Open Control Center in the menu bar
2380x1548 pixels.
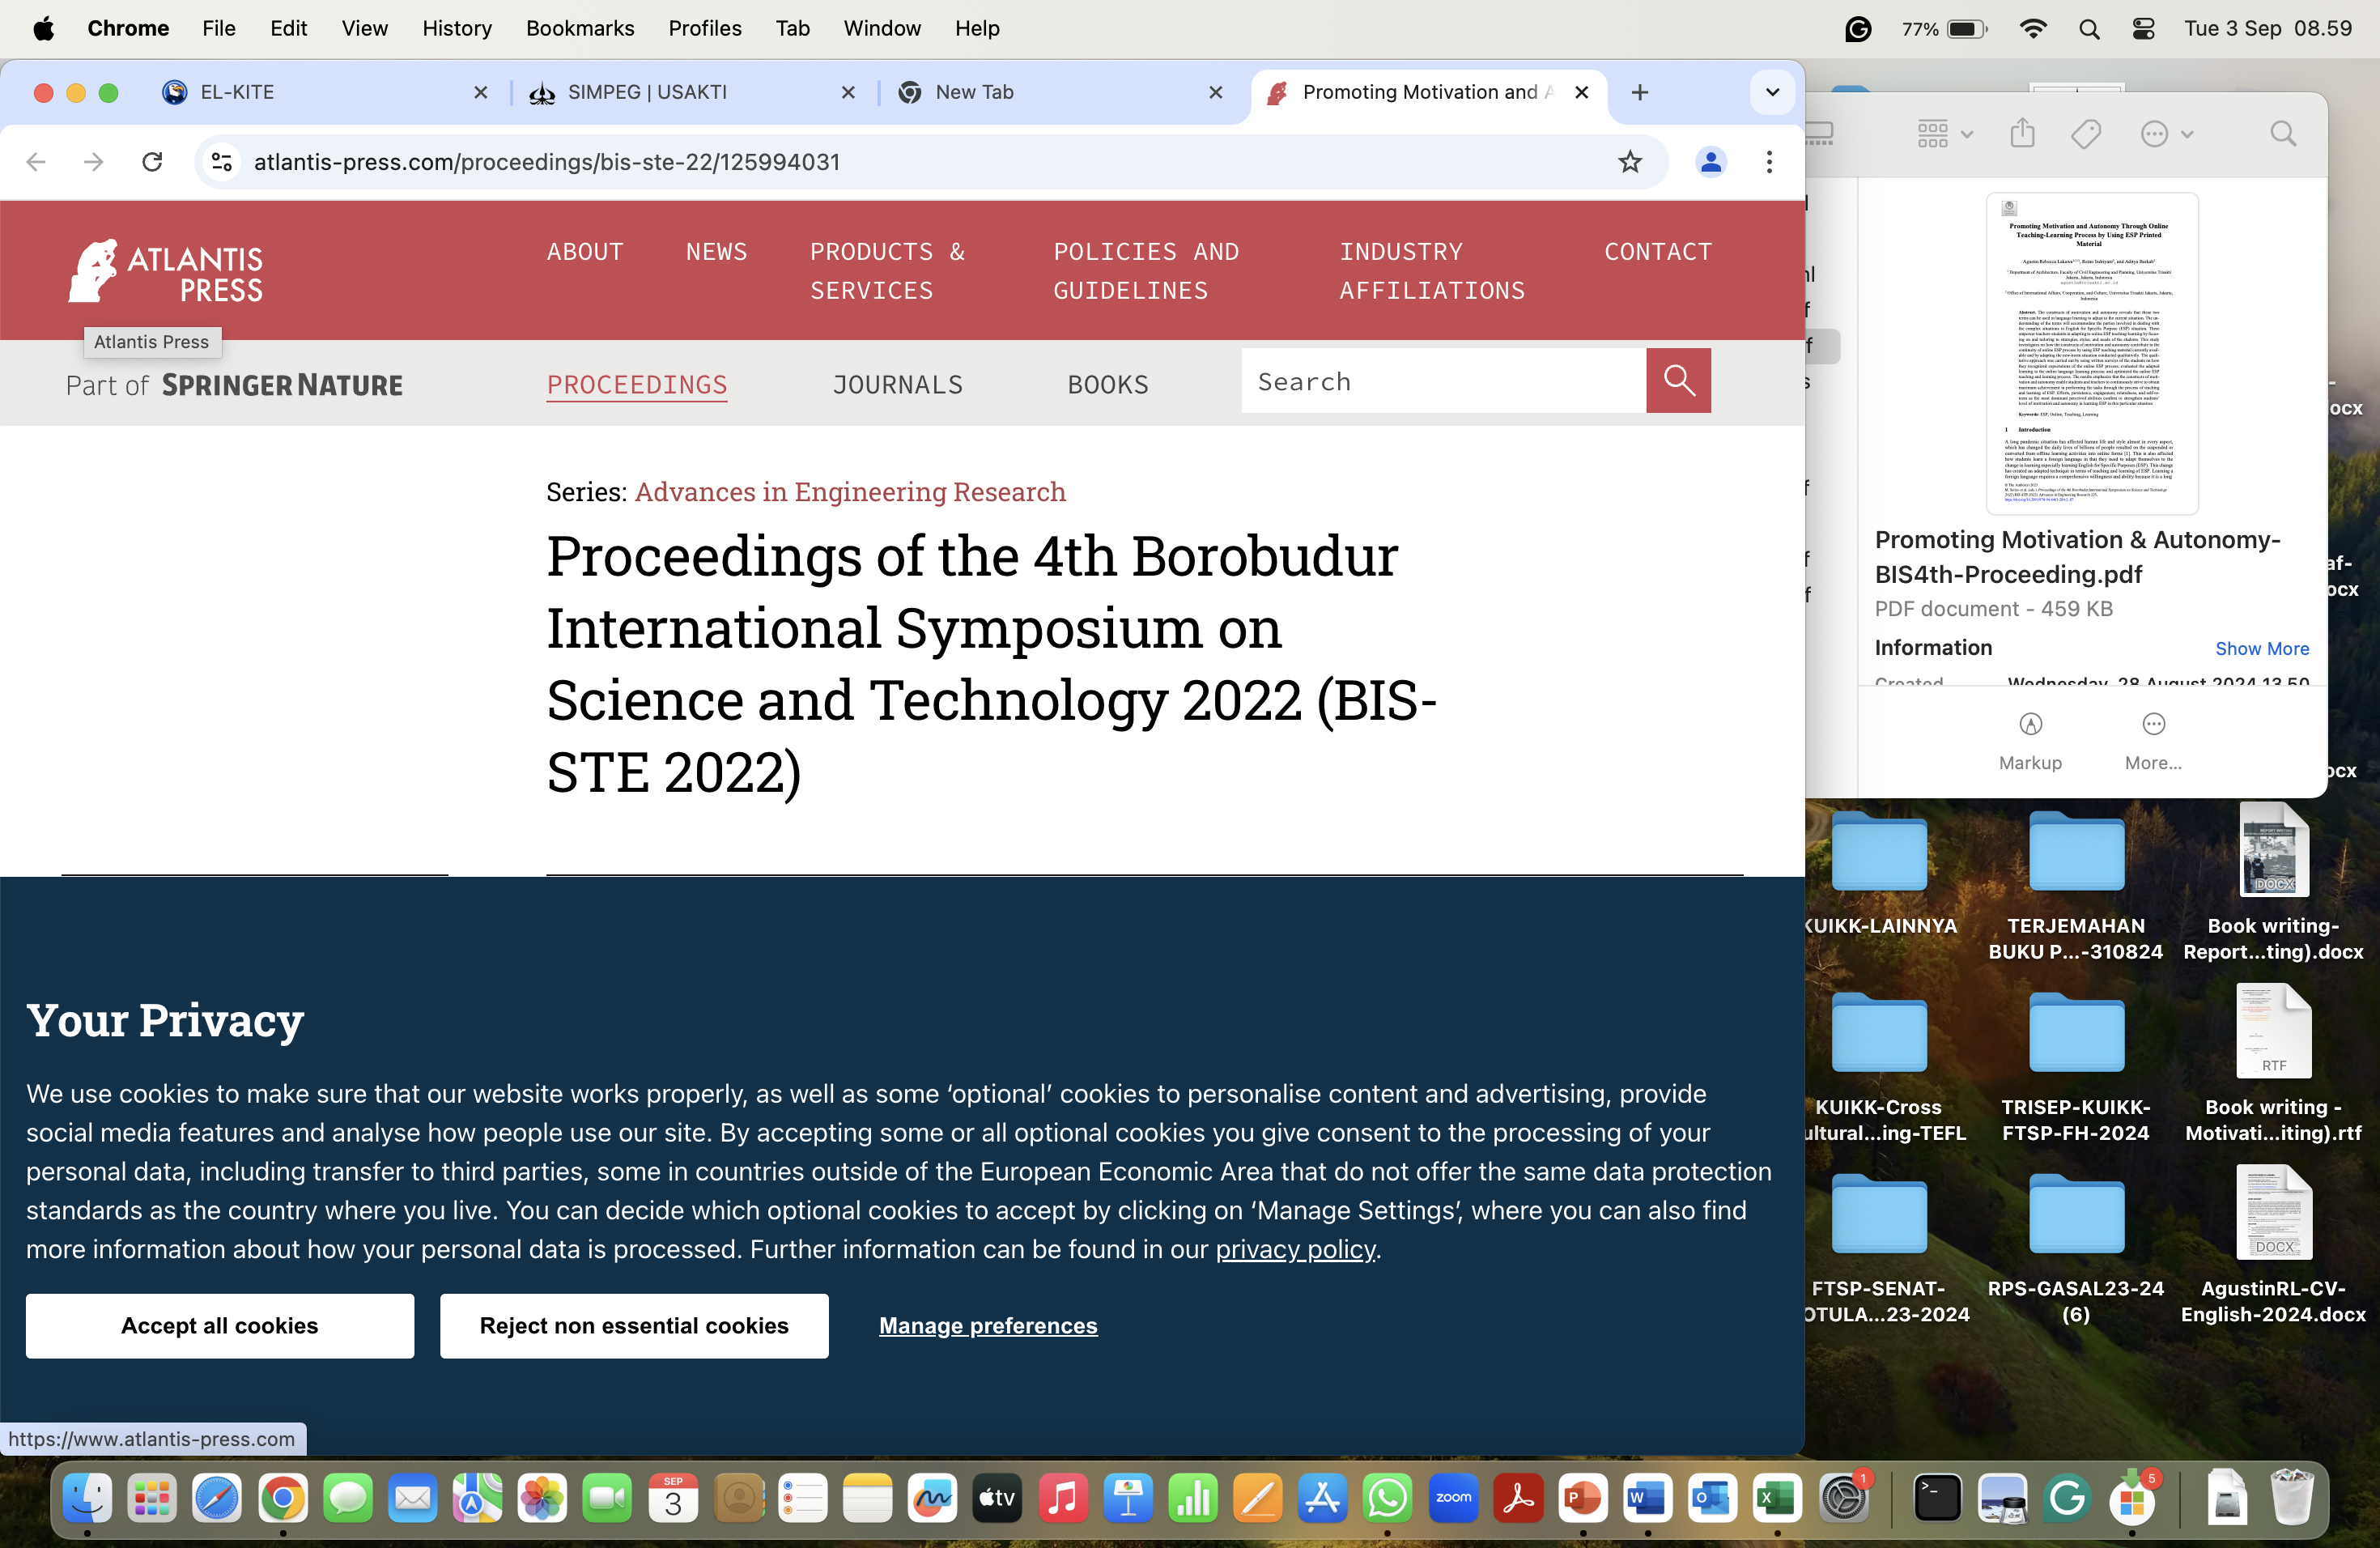(2143, 29)
